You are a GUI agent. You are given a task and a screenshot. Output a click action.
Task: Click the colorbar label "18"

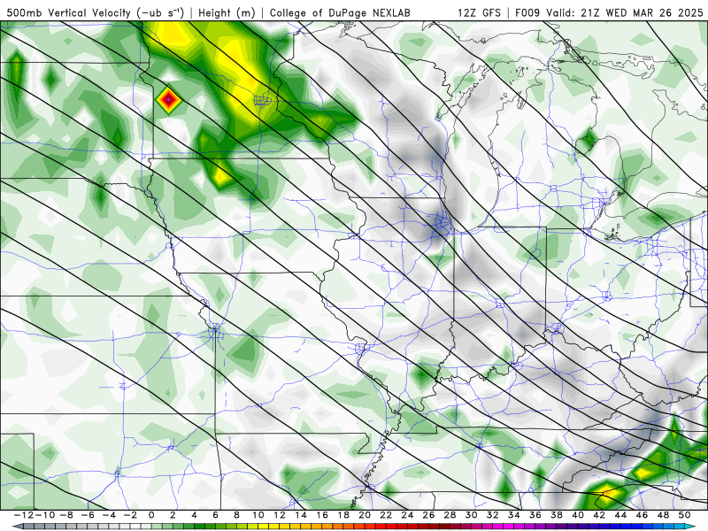pos(343,515)
